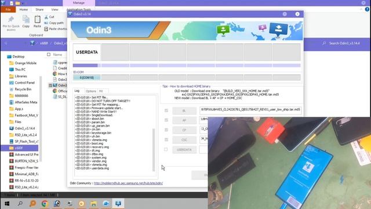The image size is (371, 209).
Task: Switch to the Home ribbon tab
Action: [23, 9]
